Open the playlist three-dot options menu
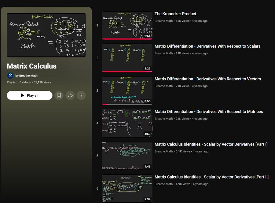The height and width of the screenshot is (203, 275). [81, 95]
